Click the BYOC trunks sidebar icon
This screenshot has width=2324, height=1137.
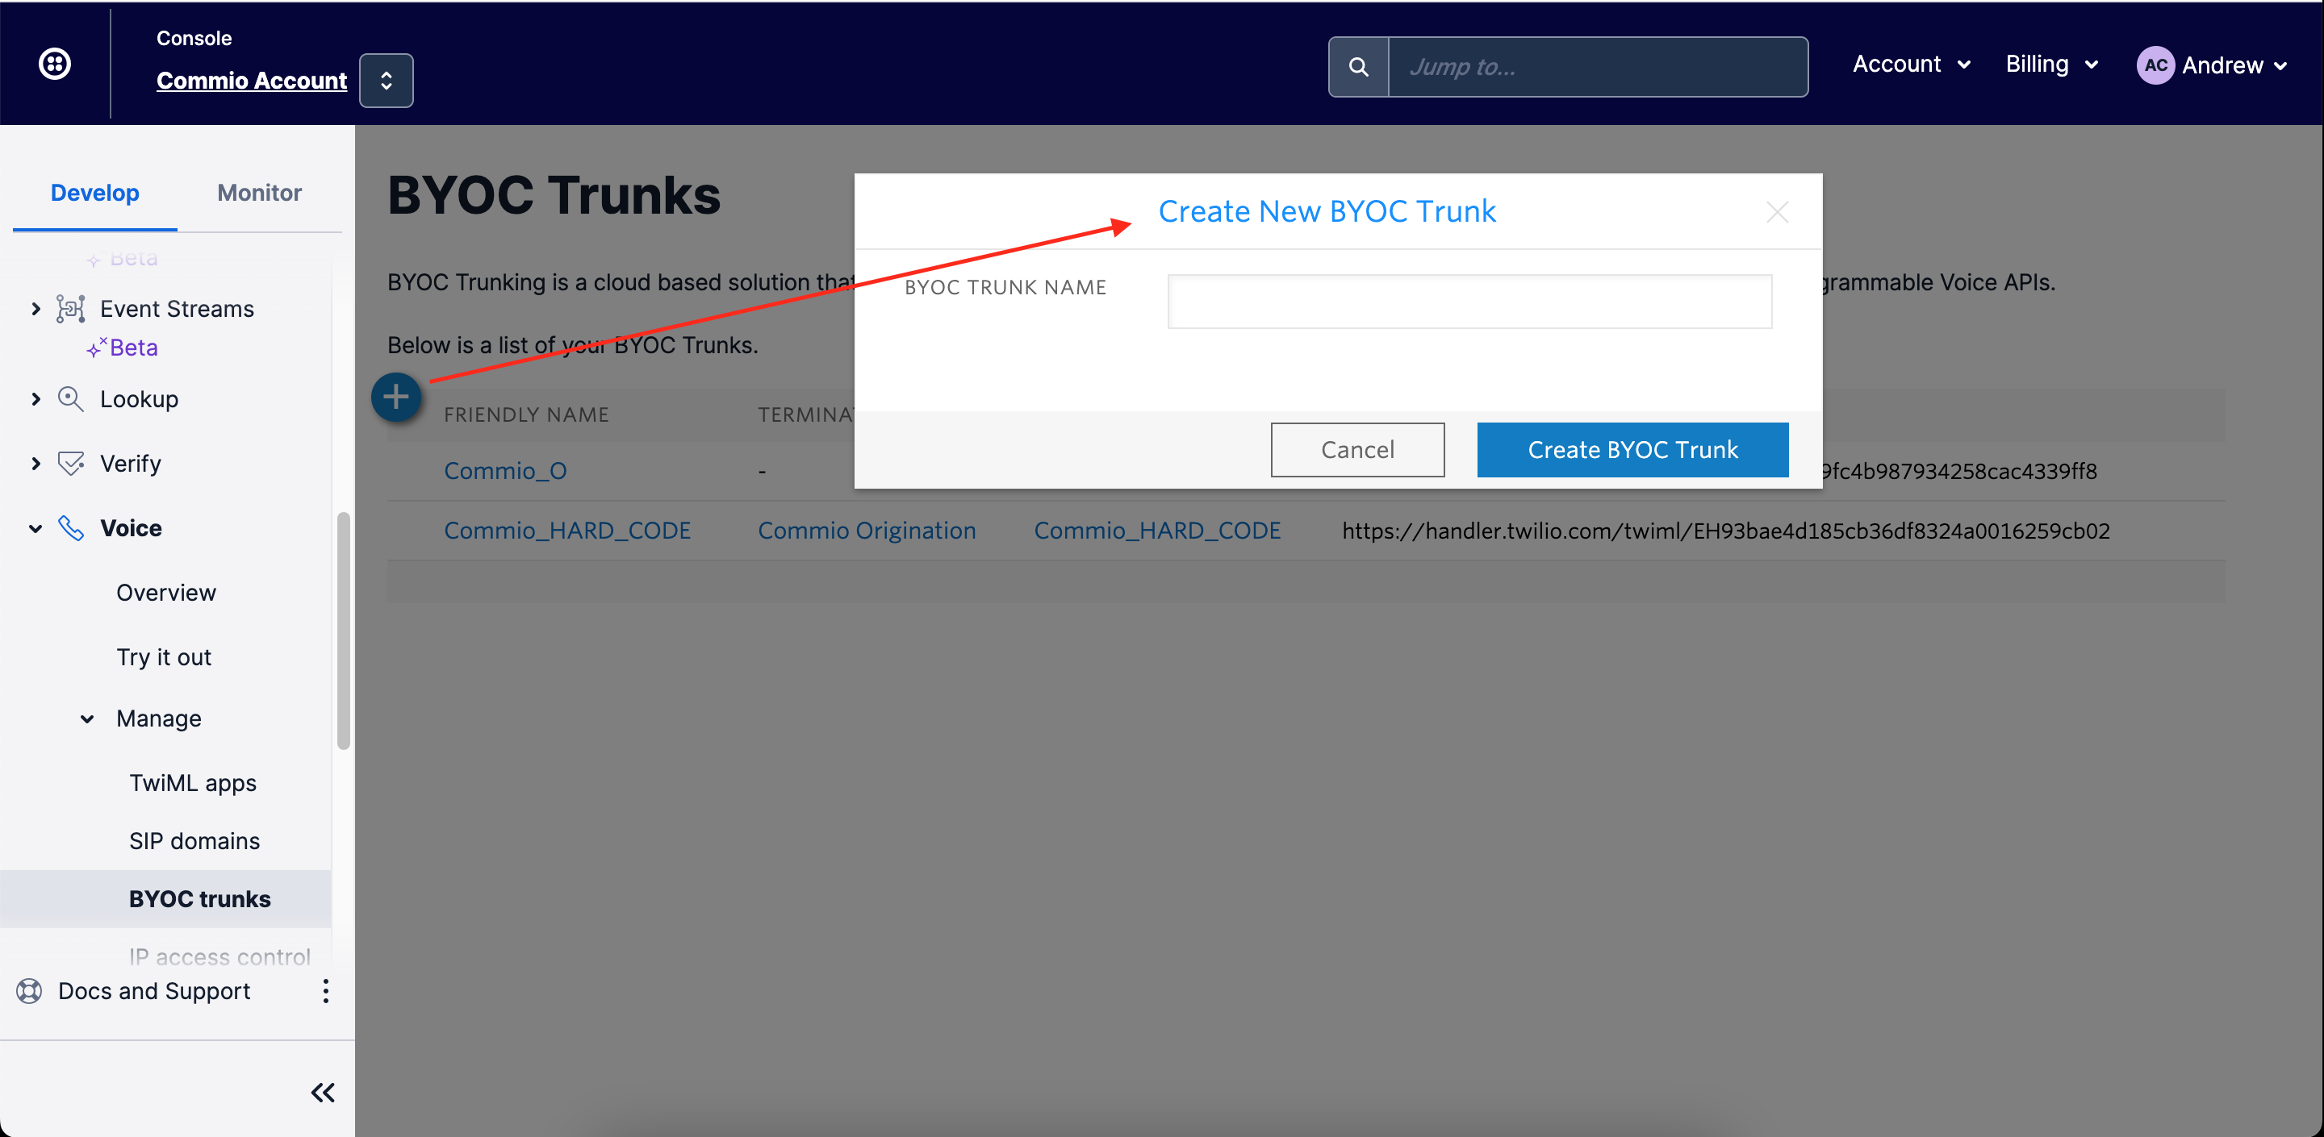tap(200, 898)
